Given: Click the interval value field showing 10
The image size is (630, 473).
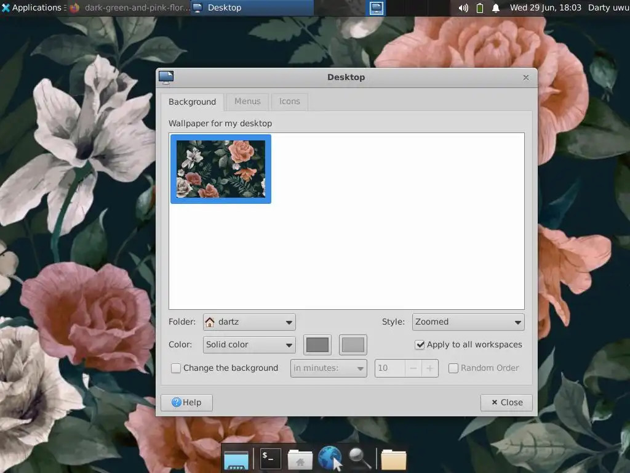Looking at the screenshot, I should pos(389,368).
